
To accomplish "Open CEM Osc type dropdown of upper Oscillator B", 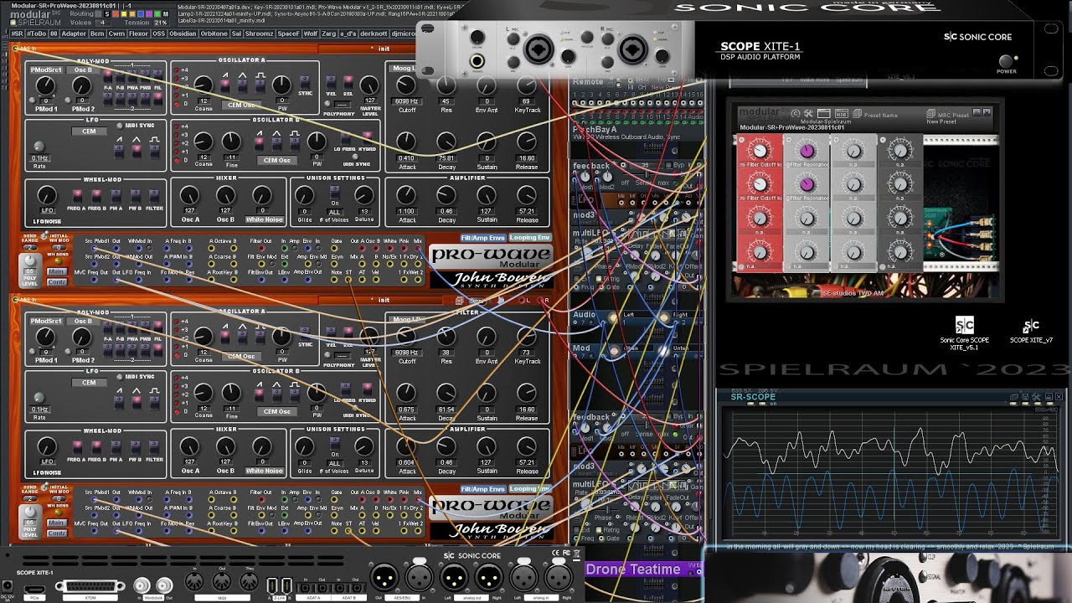I will pos(276,160).
